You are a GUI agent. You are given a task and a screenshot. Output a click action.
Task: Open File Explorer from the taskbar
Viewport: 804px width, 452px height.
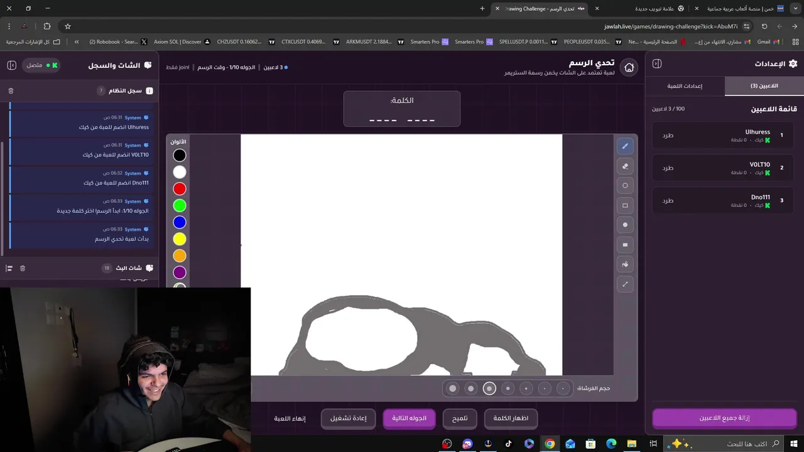coord(632,444)
